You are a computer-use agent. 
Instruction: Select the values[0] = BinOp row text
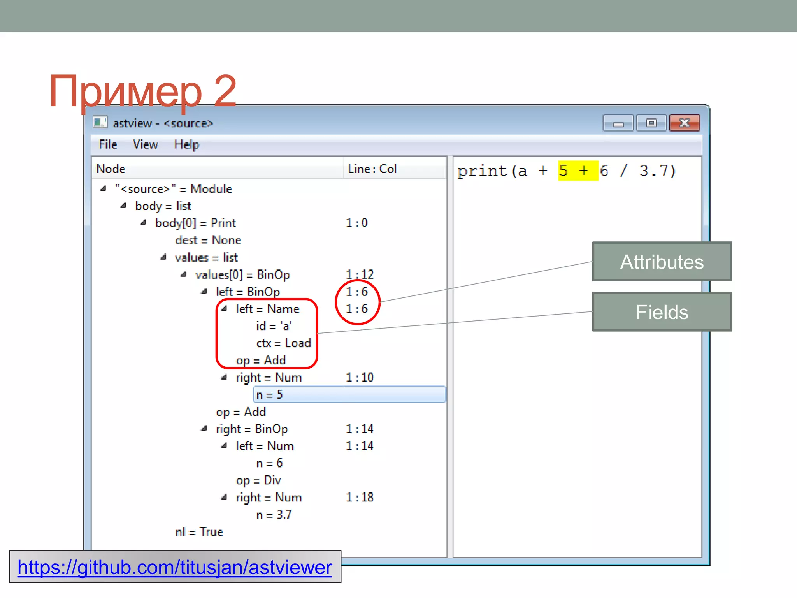click(x=243, y=275)
